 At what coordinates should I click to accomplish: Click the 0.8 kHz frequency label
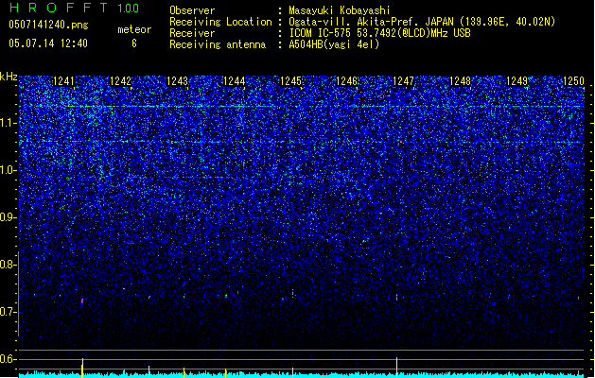tap(8, 265)
